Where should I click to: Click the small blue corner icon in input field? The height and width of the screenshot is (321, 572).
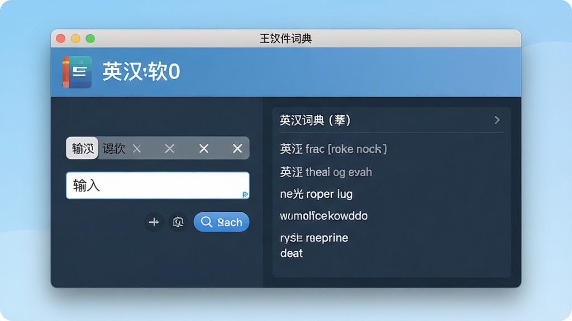245,194
